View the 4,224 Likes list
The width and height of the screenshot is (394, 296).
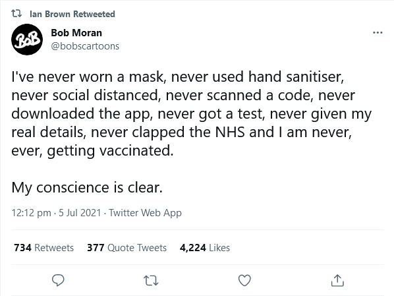point(204,248)
